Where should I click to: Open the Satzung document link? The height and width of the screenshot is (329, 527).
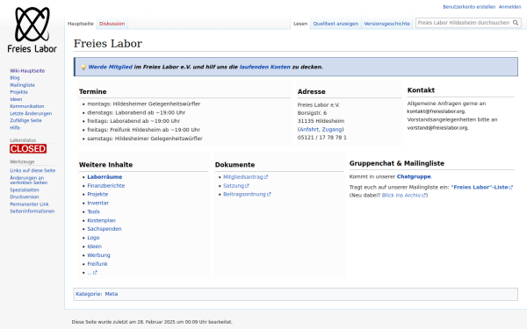(236, 186)
